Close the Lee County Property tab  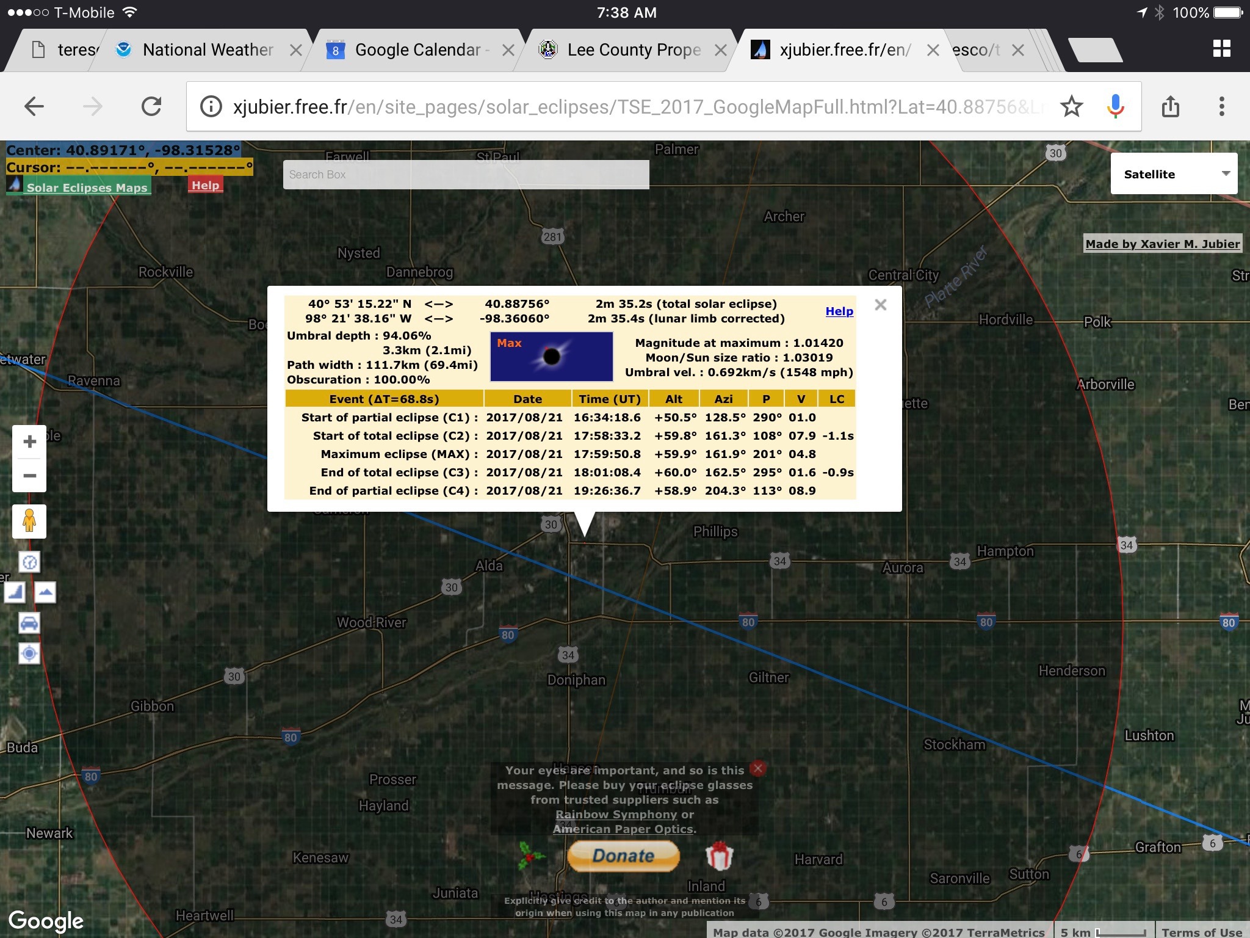[721, 50]
